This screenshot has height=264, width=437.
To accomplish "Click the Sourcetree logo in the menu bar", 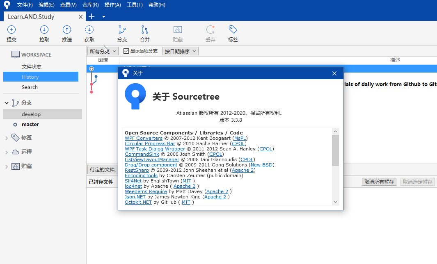I will [7, 5].
